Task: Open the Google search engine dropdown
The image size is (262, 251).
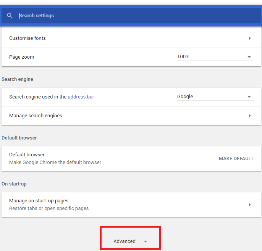Action: click(x=215, y=97)
